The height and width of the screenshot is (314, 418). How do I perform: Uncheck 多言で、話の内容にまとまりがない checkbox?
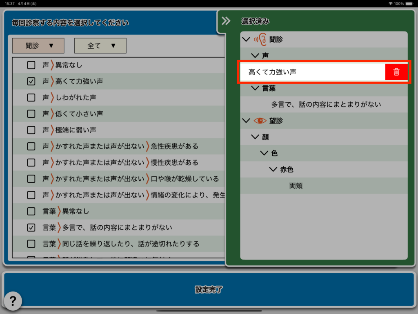31,227
